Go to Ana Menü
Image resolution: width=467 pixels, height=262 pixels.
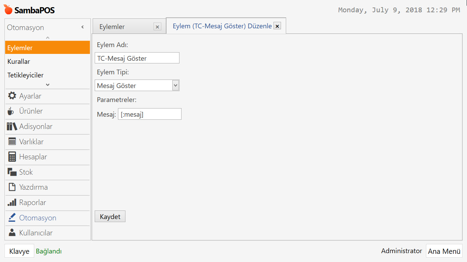444,251
